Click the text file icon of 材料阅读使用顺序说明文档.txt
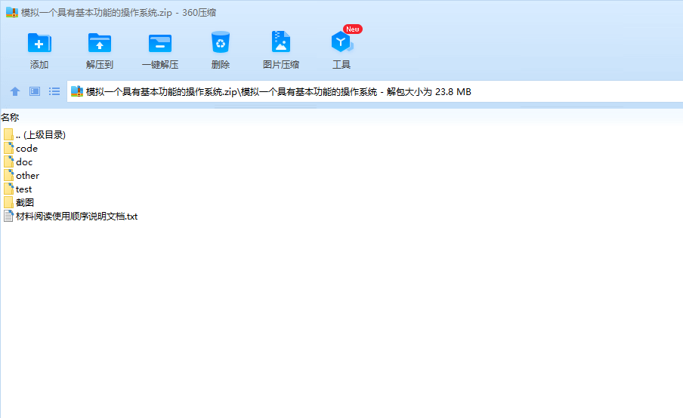This screenshot has height=418, width=683. point(8,217)
